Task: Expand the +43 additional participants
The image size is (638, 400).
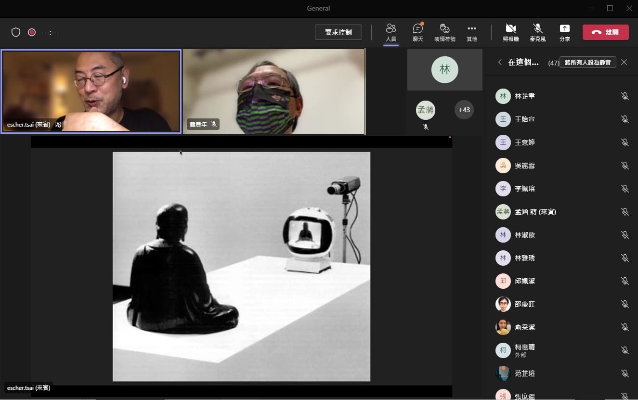Action: tap(464, 110)
